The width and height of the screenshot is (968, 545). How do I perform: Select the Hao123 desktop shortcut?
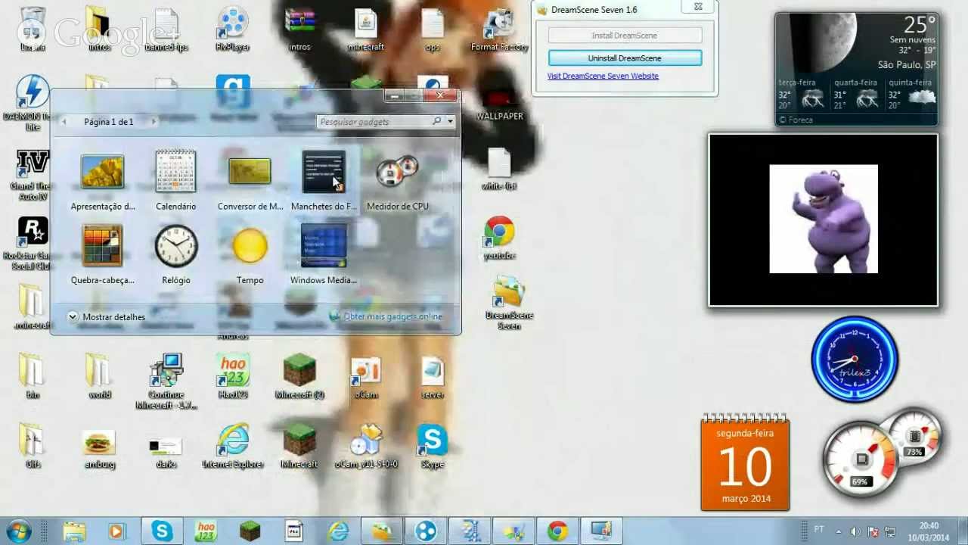pos(233,376)
